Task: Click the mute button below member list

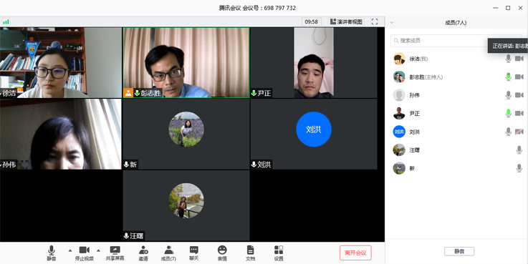Action: (x=459, y=251)
